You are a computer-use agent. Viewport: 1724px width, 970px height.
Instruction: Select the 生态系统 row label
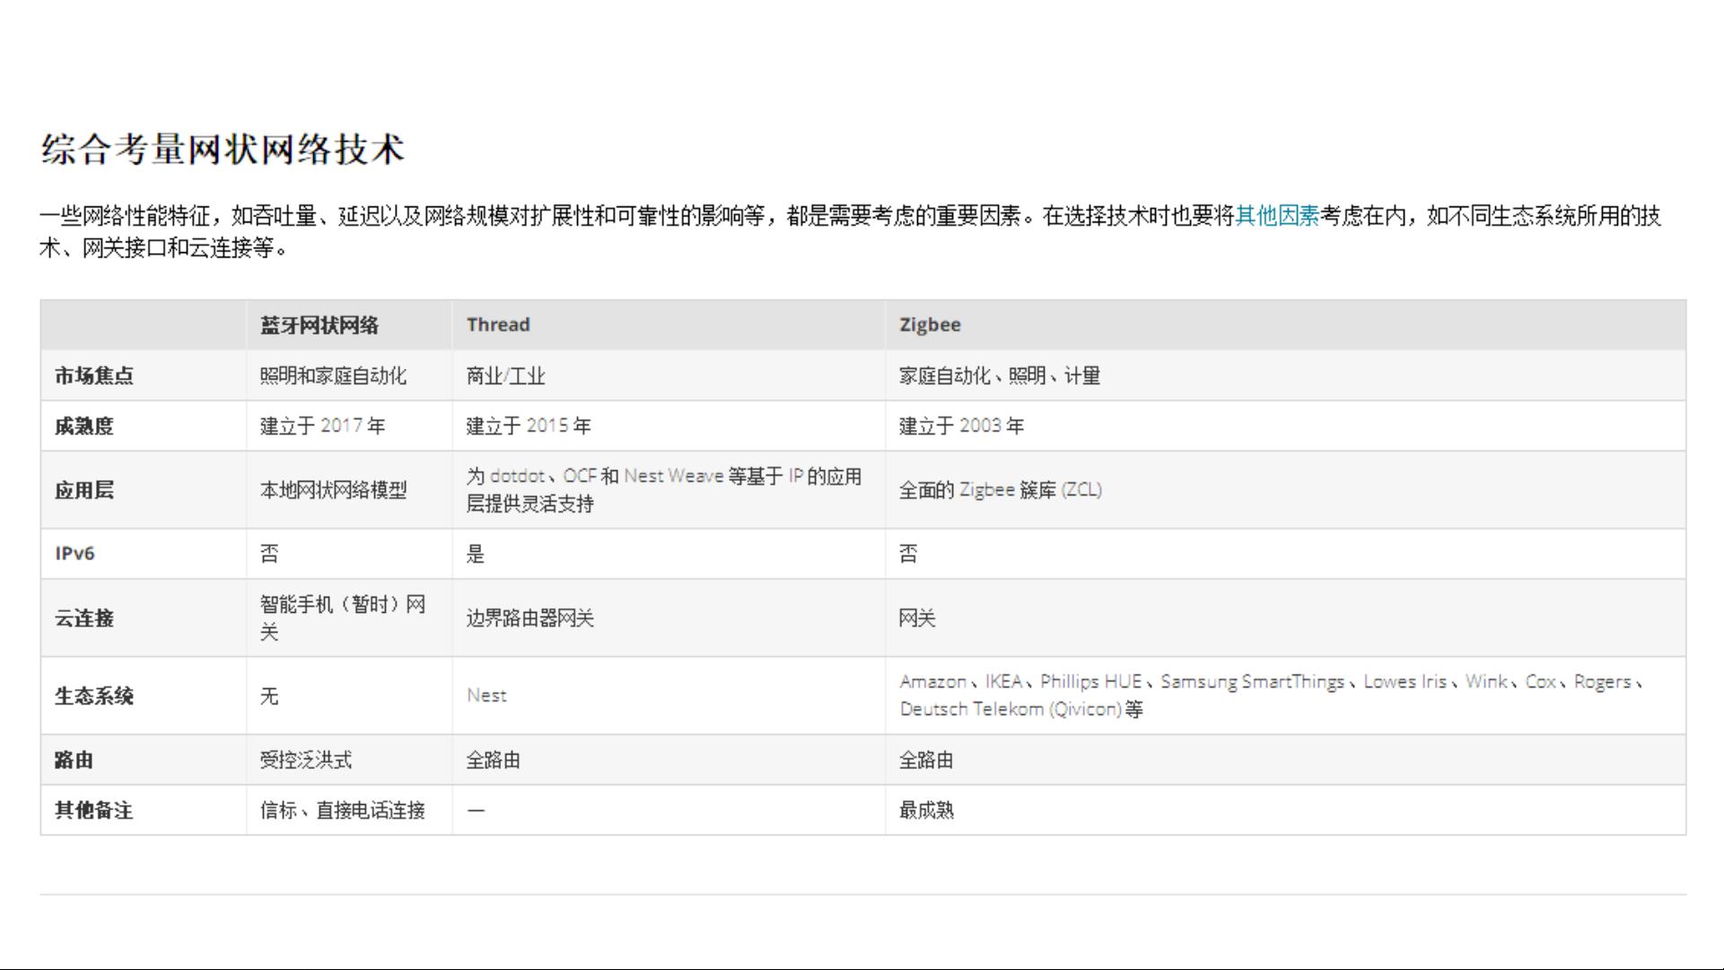pos(93,696)
